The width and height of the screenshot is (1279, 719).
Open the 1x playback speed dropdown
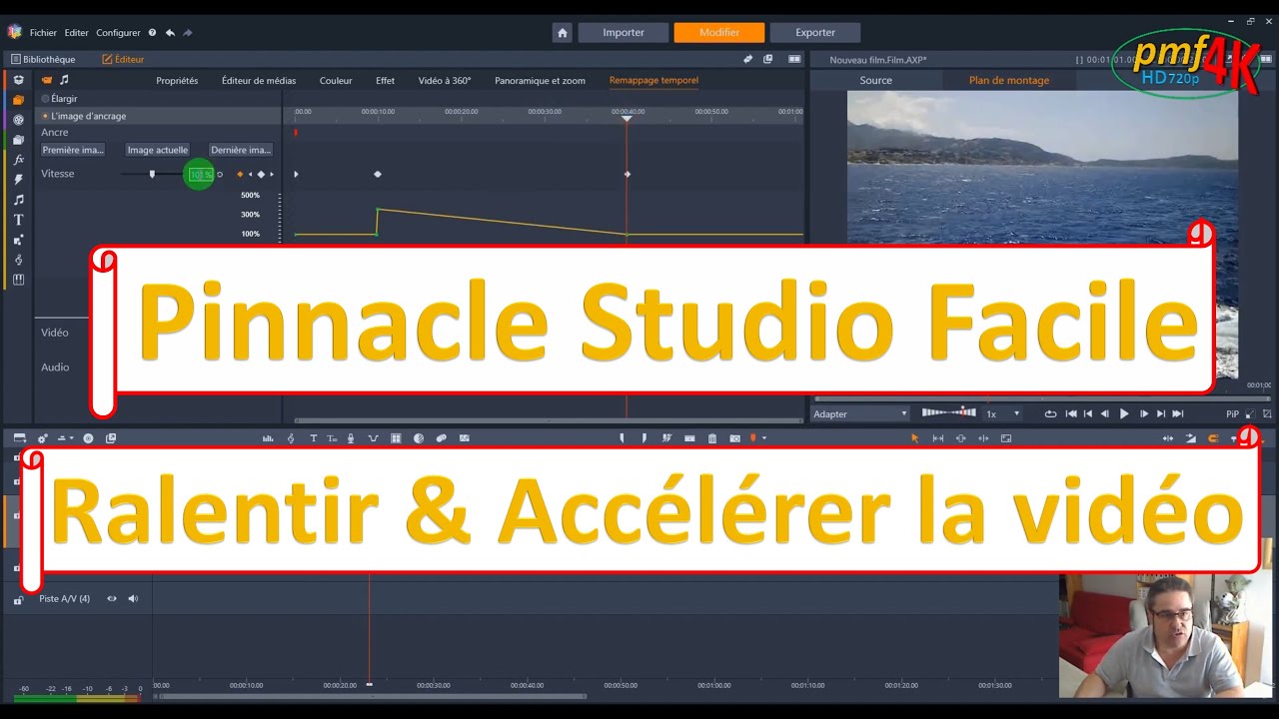[x=1003, y=413]
